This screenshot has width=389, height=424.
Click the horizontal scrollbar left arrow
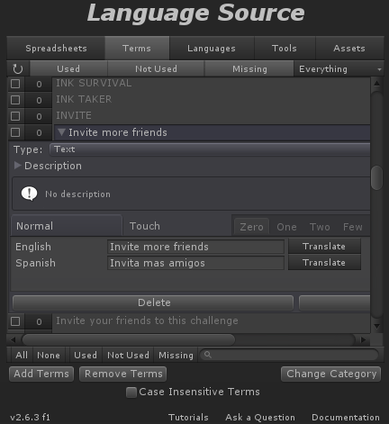click(x=13, y=339)
